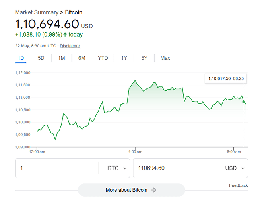262x199 pixels.
Task: Click the arrow icon in More about Bitcoin
Action: coord(153,190)
